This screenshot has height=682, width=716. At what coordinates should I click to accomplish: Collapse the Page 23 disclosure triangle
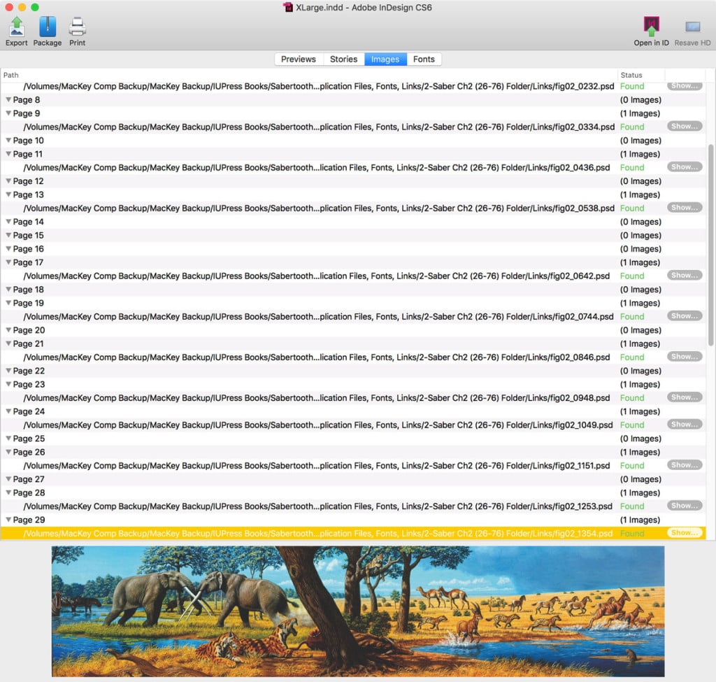coord(8,384)
